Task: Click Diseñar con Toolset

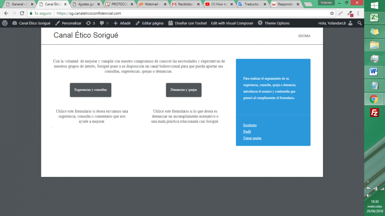Action: click(188, 23)
